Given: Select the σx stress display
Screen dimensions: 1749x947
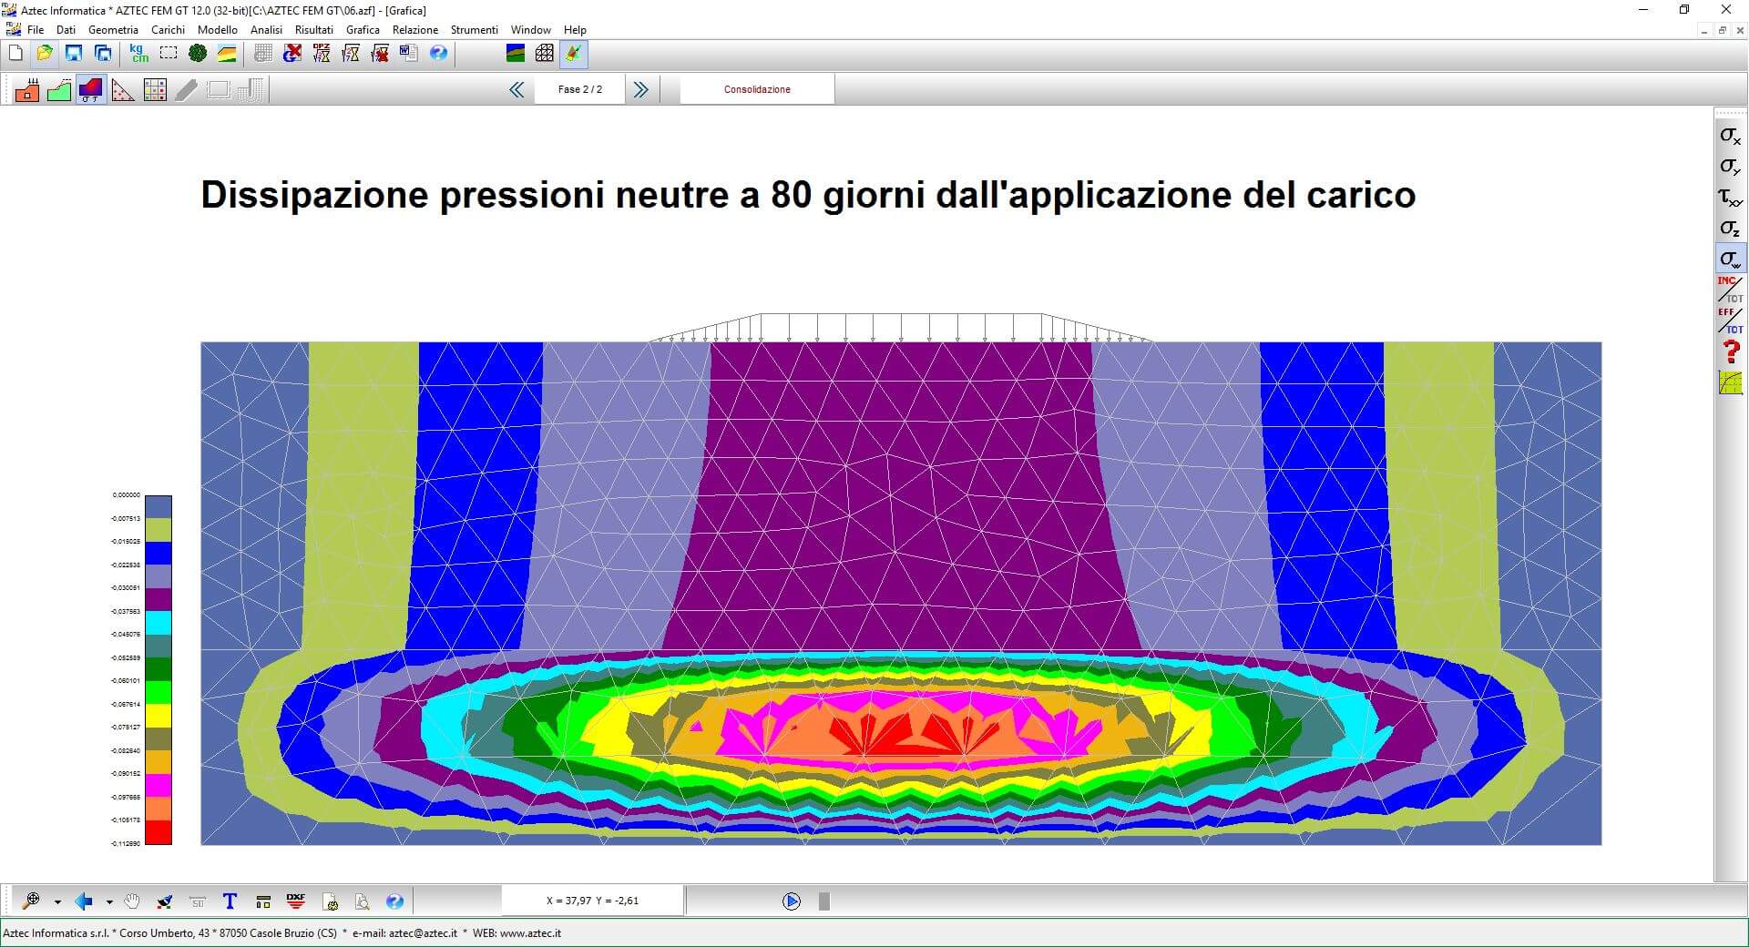Looking at the screenshot, I should [1729, 137].
